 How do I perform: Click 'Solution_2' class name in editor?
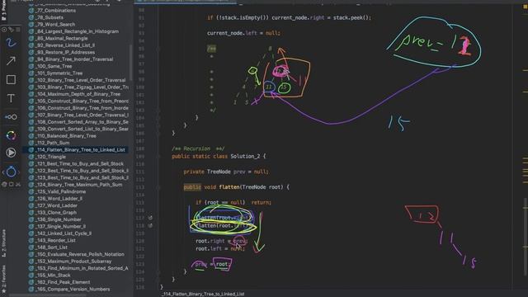tap(245, 156)
